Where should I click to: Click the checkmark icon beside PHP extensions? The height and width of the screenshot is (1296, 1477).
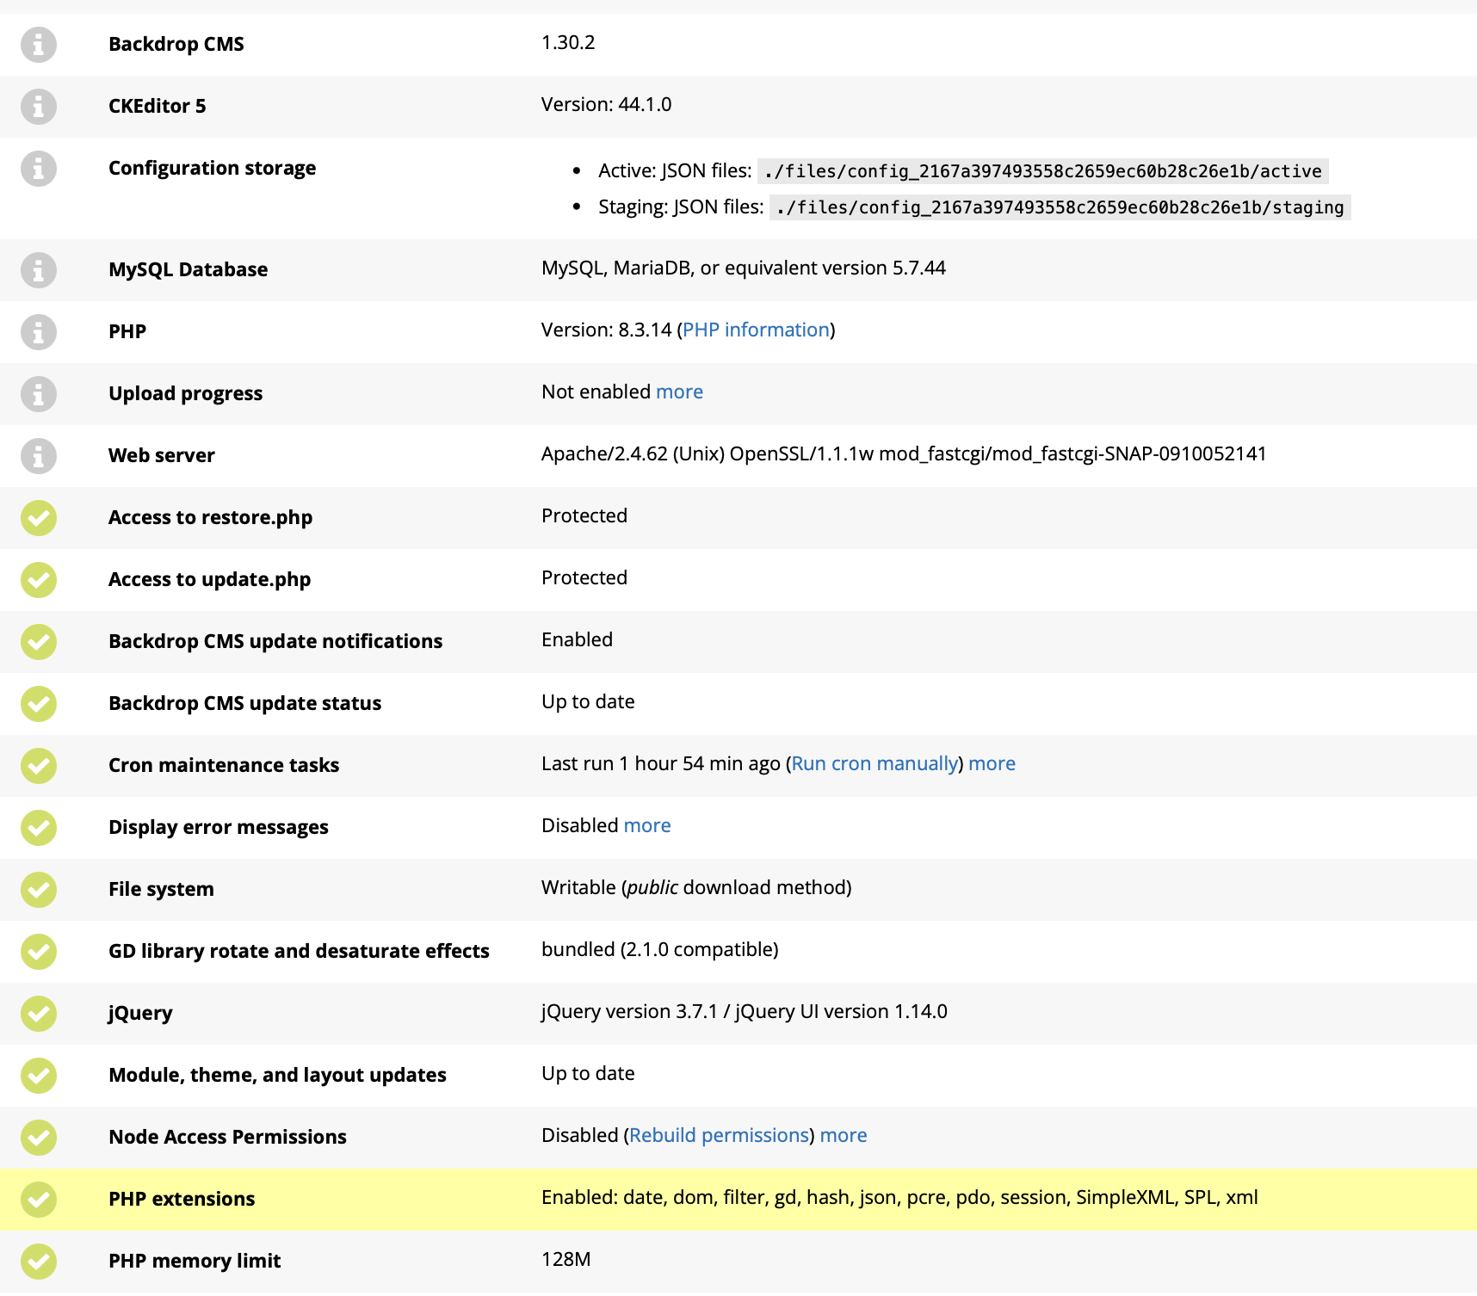(x=39, y=1200)
